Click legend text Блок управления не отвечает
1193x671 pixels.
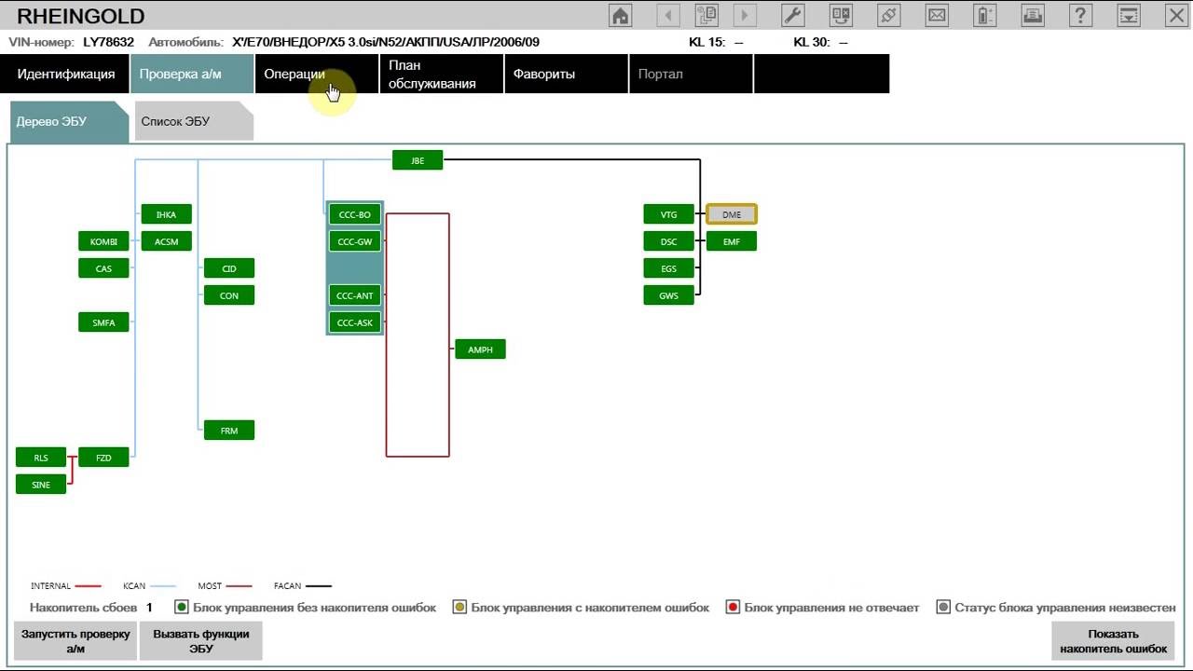click(x=831, y=608)
